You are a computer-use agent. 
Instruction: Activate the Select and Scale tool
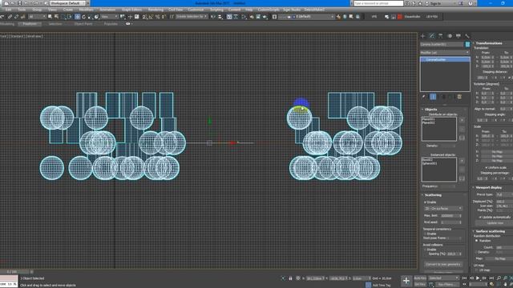[x=90, y=17]
